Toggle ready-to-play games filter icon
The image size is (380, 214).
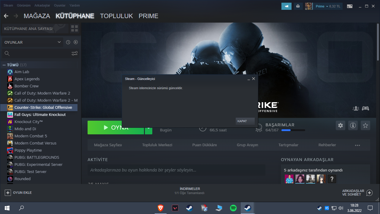click(x=76, y=42)
